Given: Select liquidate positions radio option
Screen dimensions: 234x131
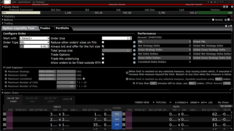Looking at the screenshot, I should coord(127,79).
